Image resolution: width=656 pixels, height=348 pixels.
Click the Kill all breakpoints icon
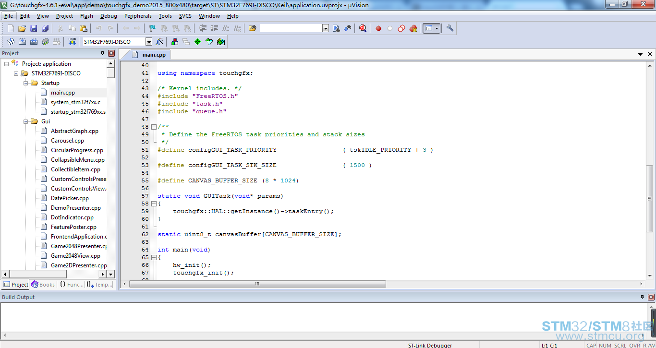click(x=413, y=28)
